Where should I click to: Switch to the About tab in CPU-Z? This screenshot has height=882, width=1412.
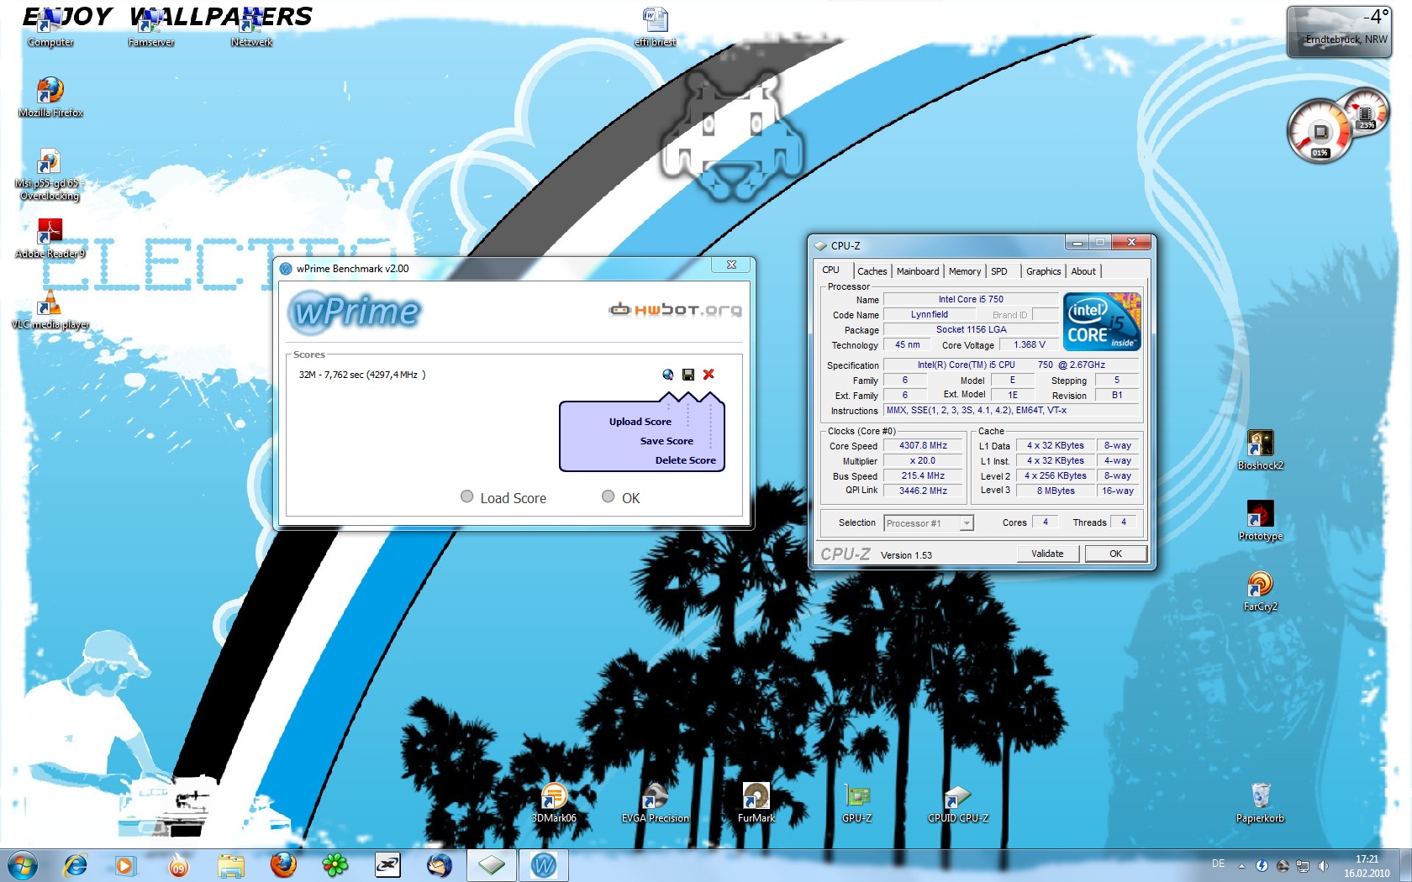tap(1083, 271)
